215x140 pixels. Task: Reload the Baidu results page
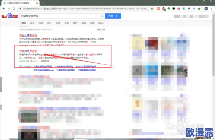tap(14, 8)
